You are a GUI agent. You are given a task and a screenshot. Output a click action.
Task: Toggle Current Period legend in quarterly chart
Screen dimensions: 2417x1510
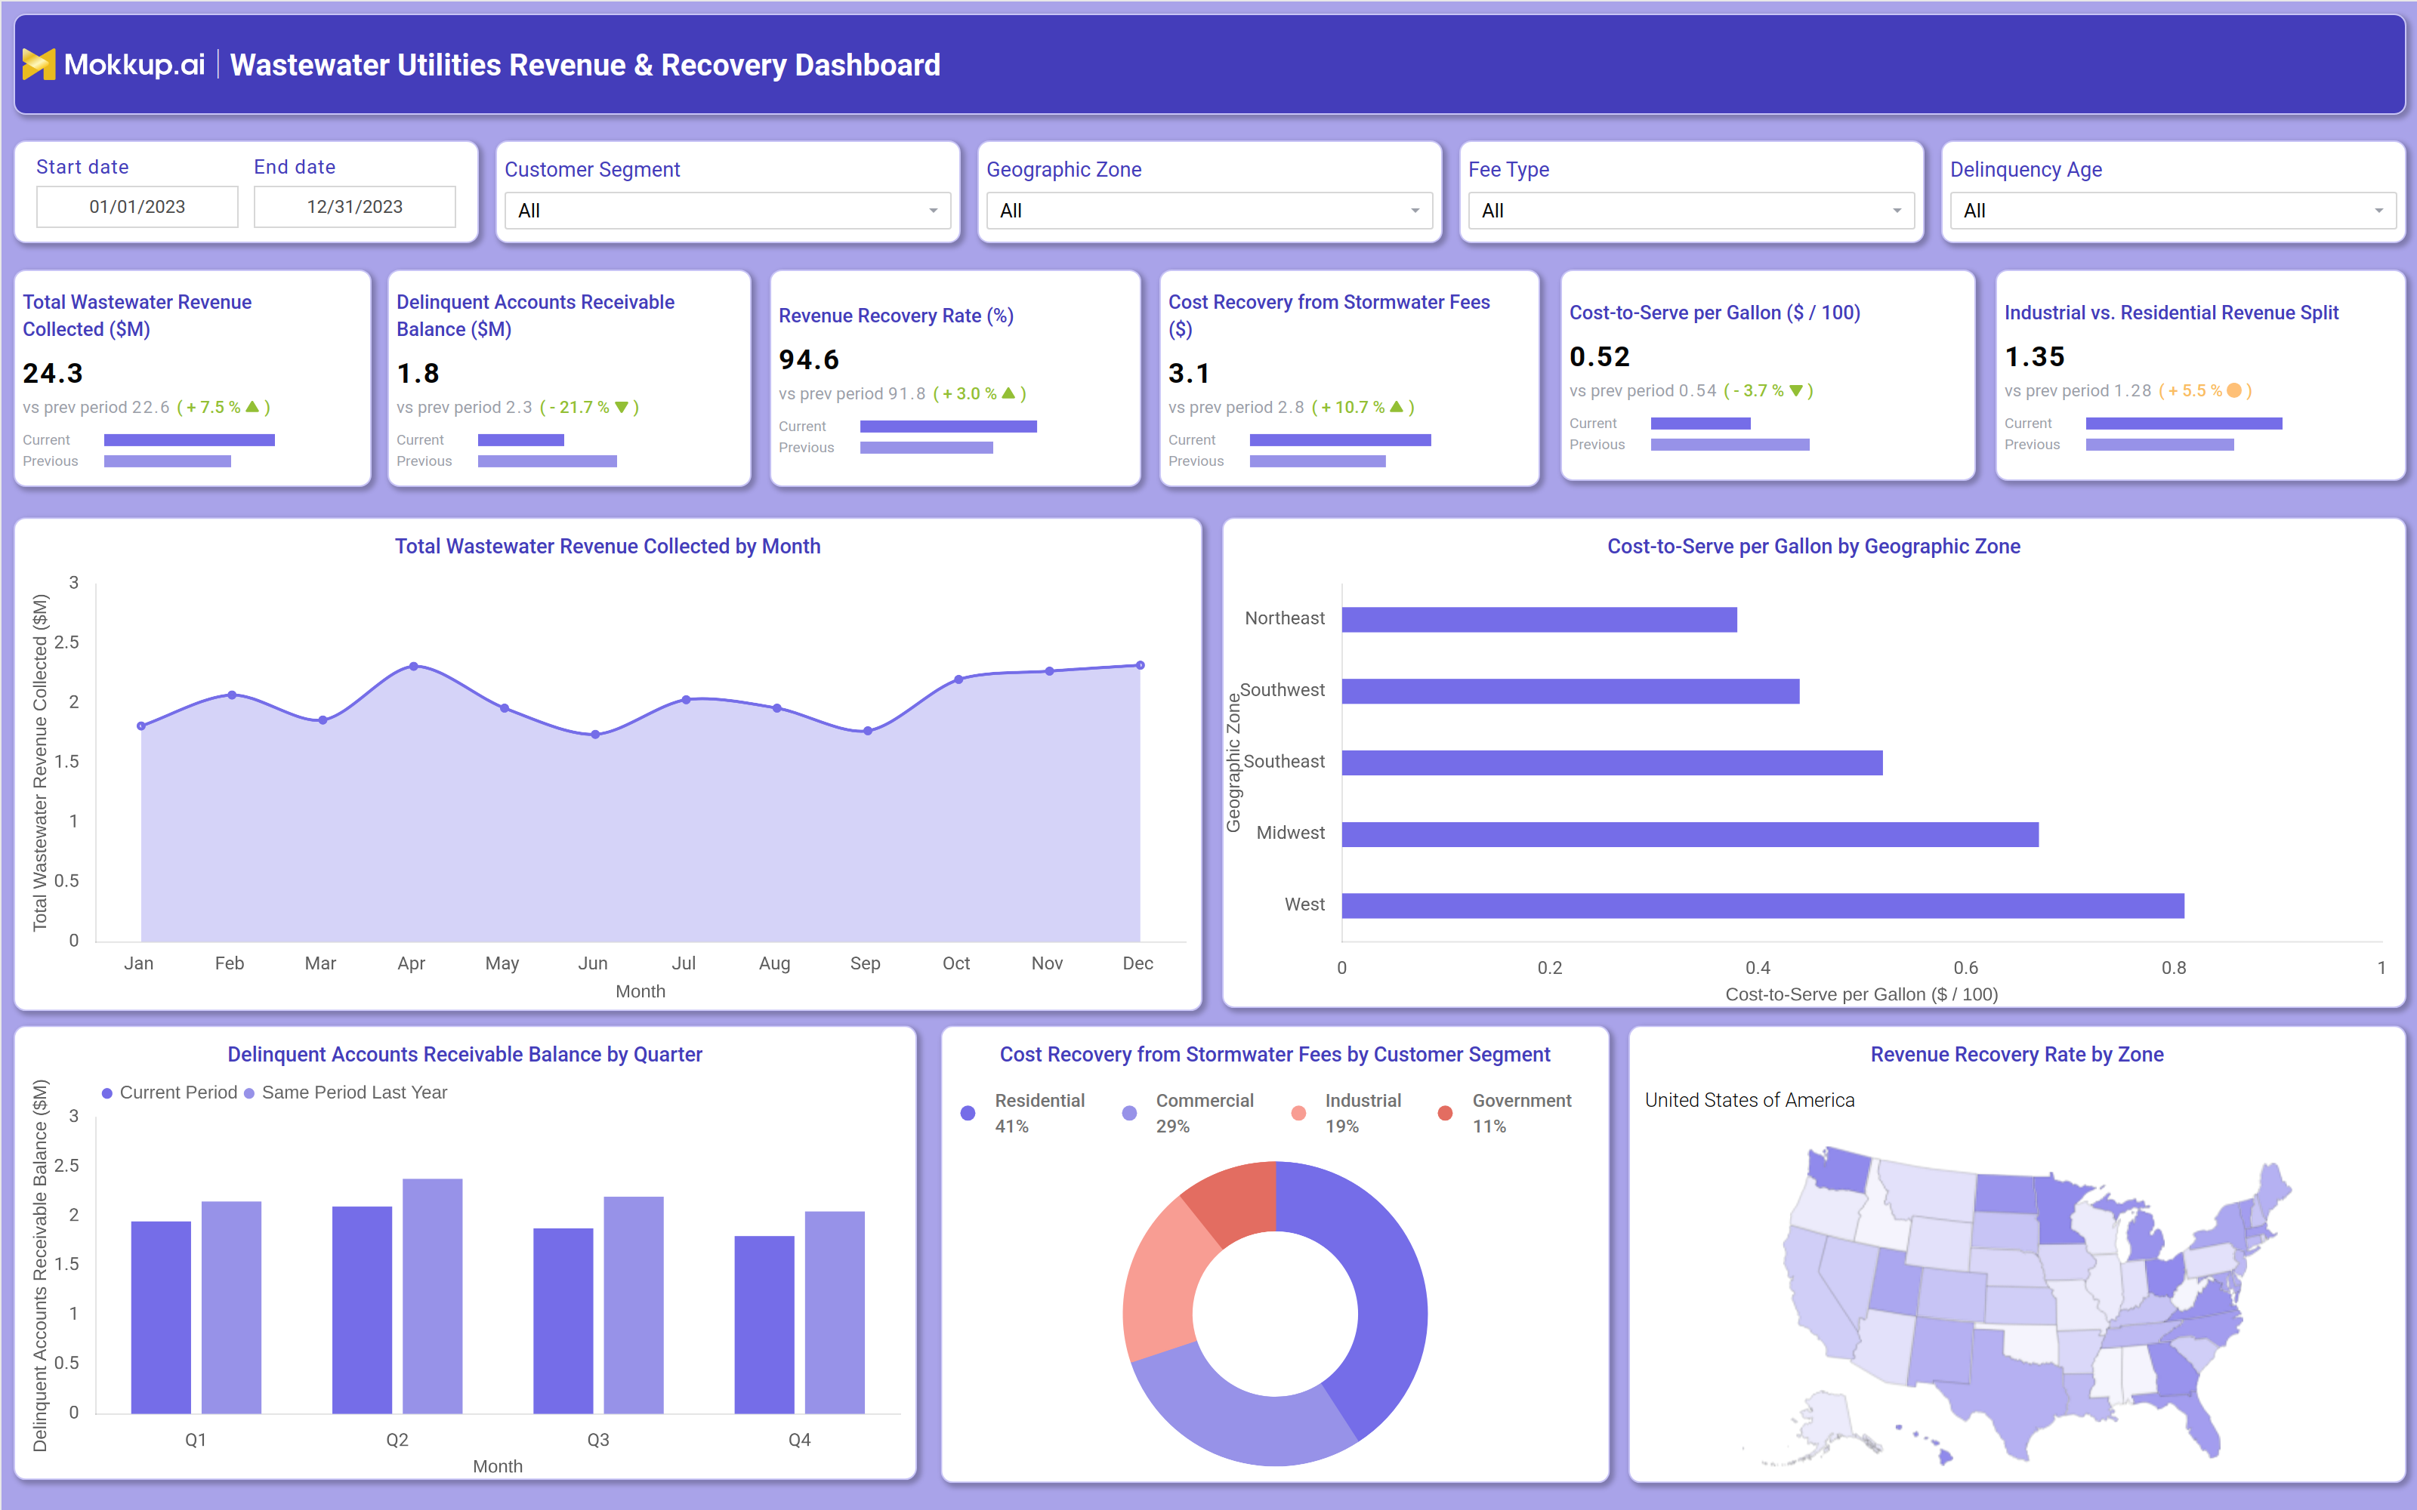pyautogui.click(x=170, y=1092)
